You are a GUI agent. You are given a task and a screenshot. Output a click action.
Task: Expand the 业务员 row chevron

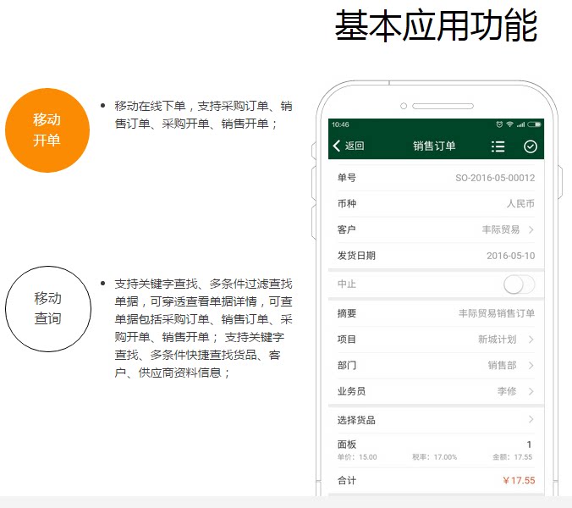coord(531,391)
